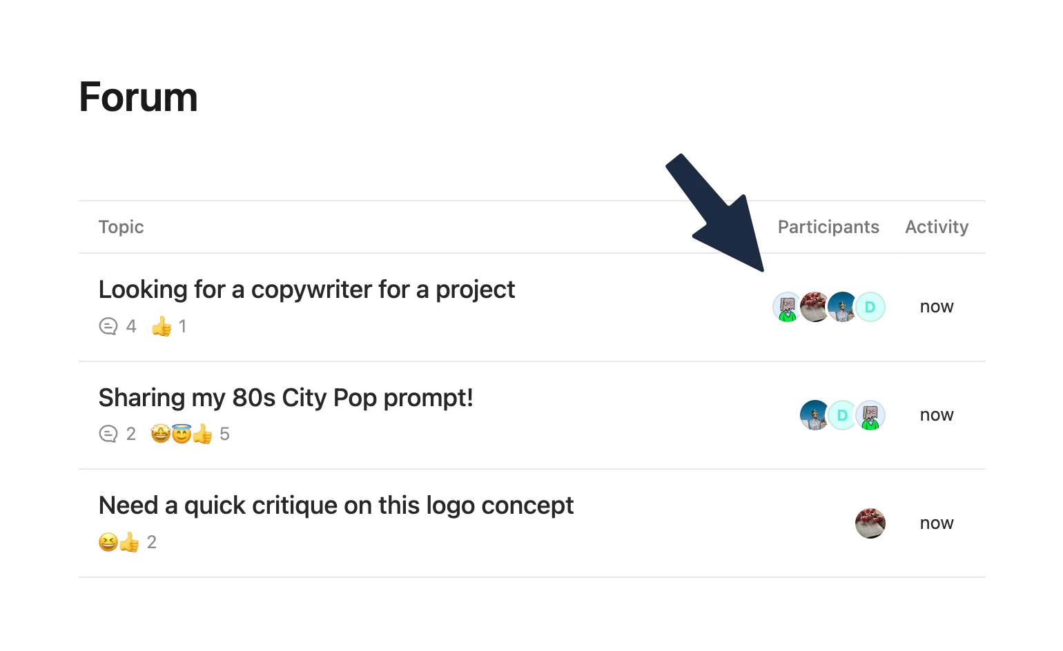Click the Participants column header
Viewport: 1063px width, 651px height.
(x=828, y=227)
